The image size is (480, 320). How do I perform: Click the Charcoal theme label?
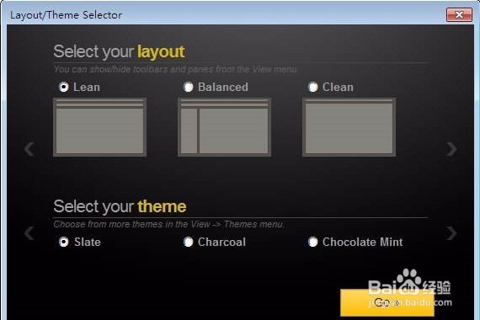coord(222,243)
